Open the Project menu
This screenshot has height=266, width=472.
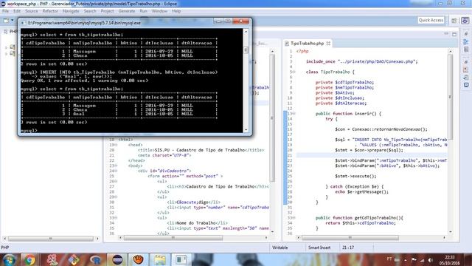tap(107, 11)
